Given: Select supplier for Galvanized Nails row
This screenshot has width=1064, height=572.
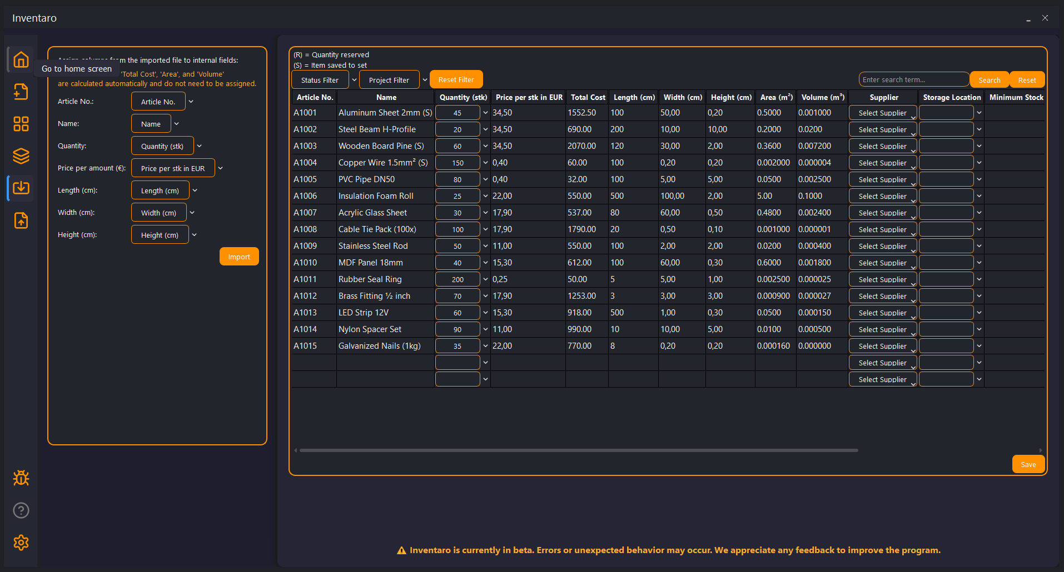Looking at the screenshot, I should pos(883,346).
